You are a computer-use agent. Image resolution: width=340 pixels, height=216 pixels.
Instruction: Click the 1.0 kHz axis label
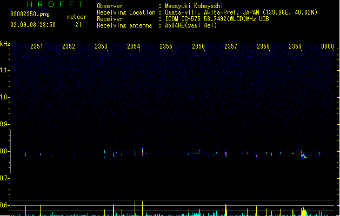[x=4, y=97]
